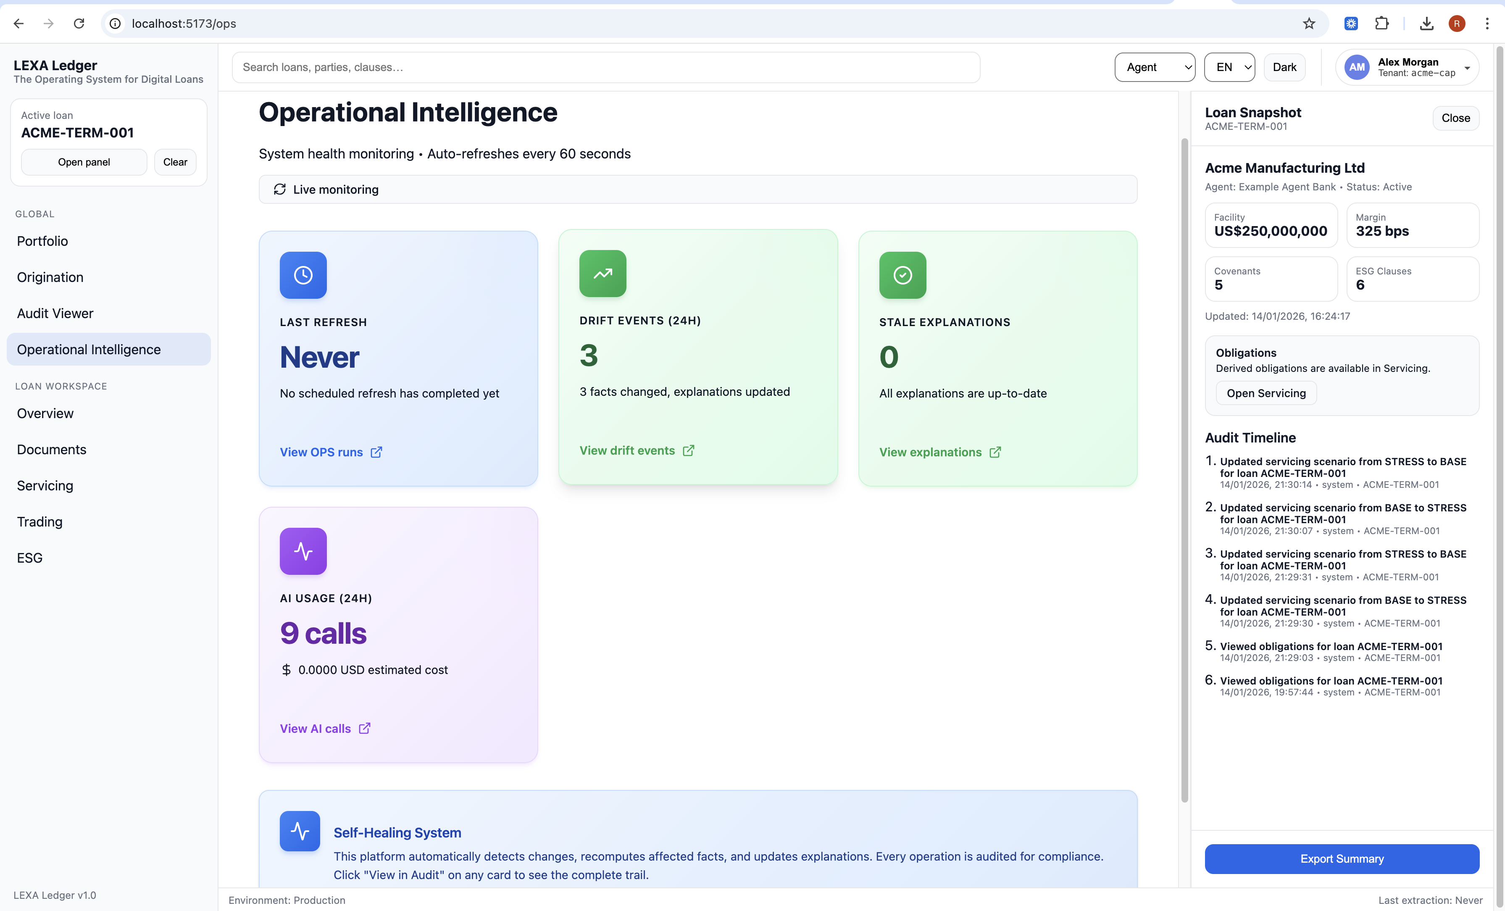Toggle Dark theme mode
Image resolution: width=1505 pixels, height=911 pixels.
pyautogui.click(x=1284, y=67)
